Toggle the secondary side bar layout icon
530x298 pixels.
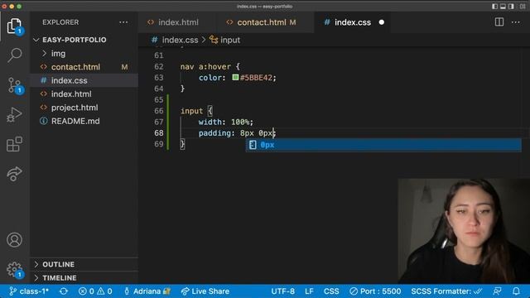click(x=511, y=7)
